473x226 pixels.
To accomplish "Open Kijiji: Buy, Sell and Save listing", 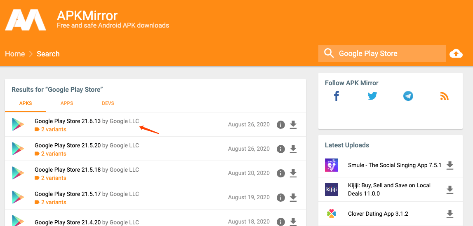I will point(389,189).
